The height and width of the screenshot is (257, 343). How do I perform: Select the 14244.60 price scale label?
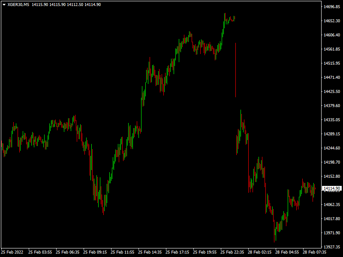[332, 148]
